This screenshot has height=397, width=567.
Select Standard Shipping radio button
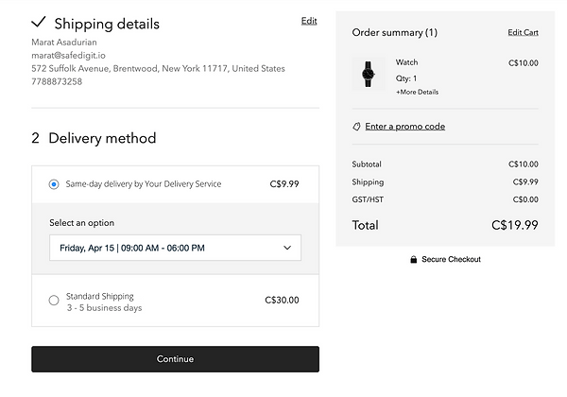[54, 300]
